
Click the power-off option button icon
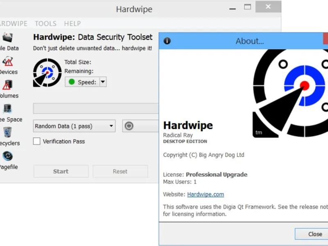point(129,126)
